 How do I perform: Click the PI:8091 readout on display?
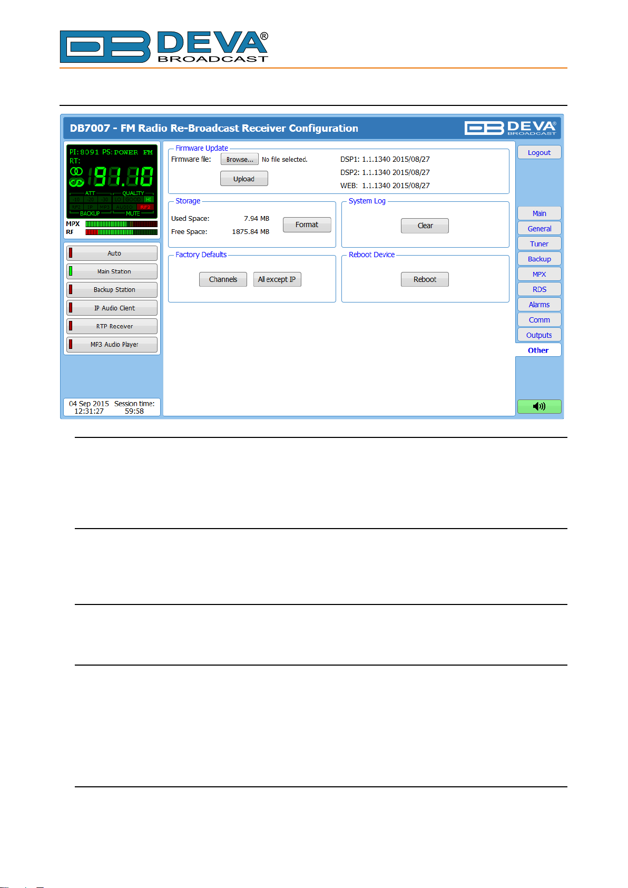(84, 152)
